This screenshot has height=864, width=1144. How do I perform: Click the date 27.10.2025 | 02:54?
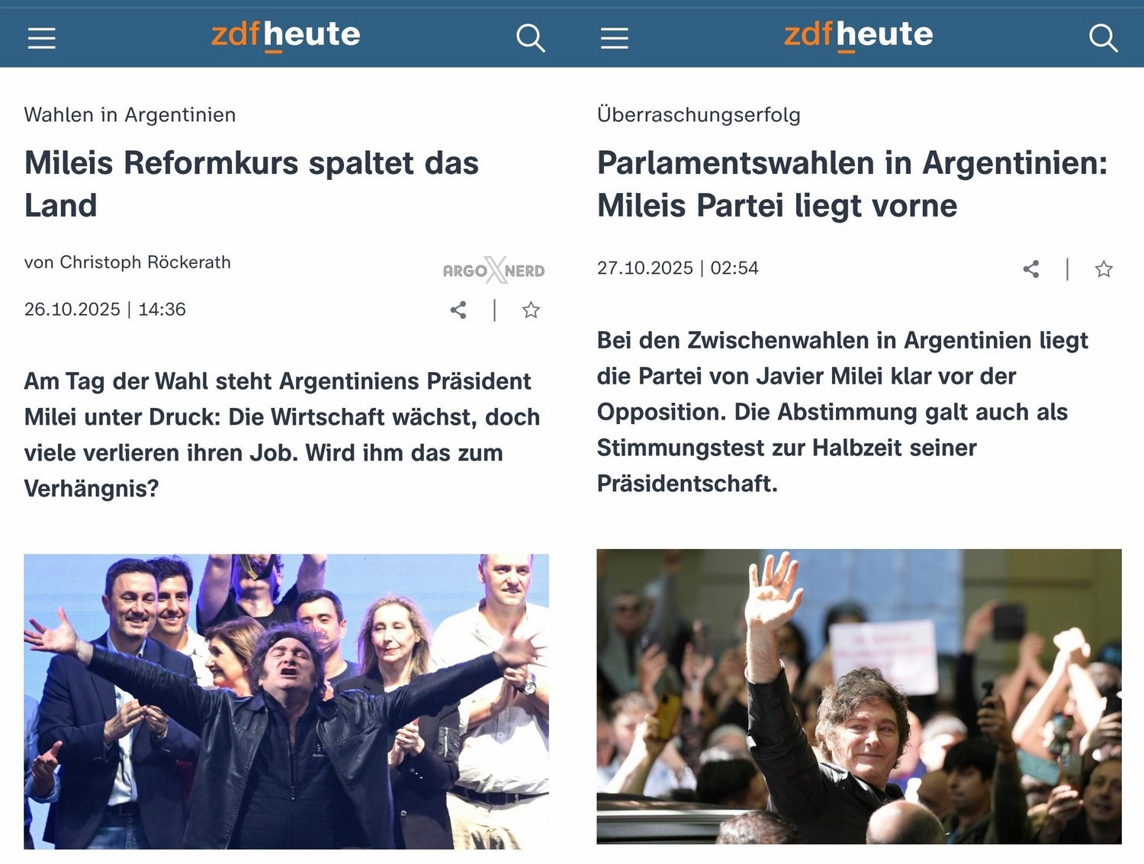click(678, 268)
